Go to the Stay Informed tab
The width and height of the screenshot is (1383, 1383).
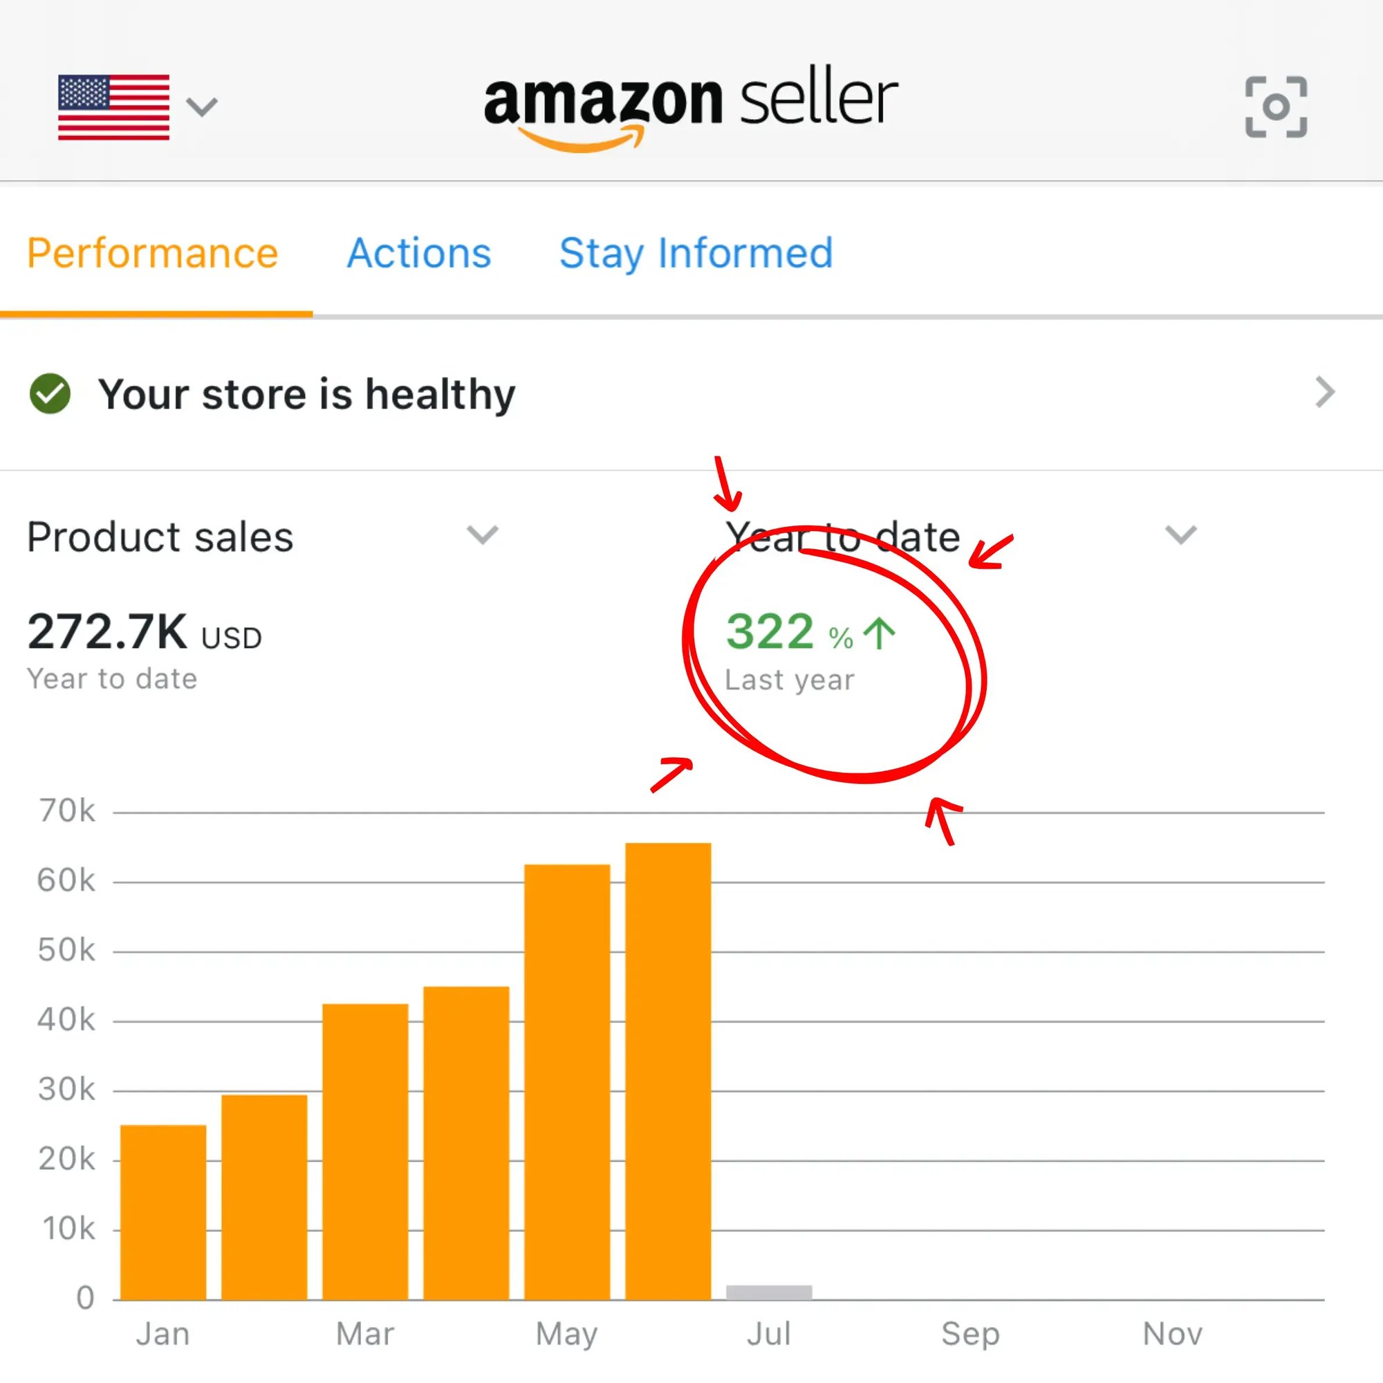pos(696,253)
